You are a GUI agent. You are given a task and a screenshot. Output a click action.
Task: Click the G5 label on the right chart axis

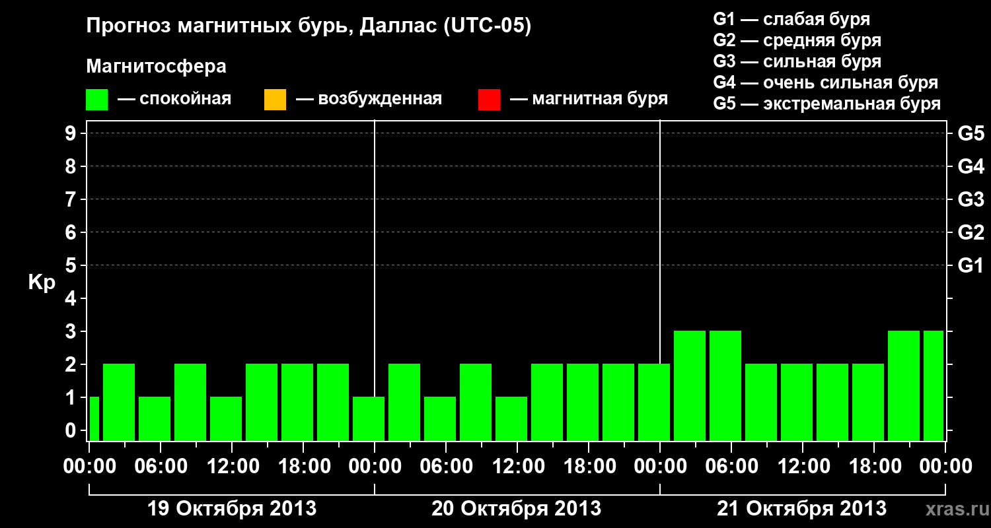(971, 133)
